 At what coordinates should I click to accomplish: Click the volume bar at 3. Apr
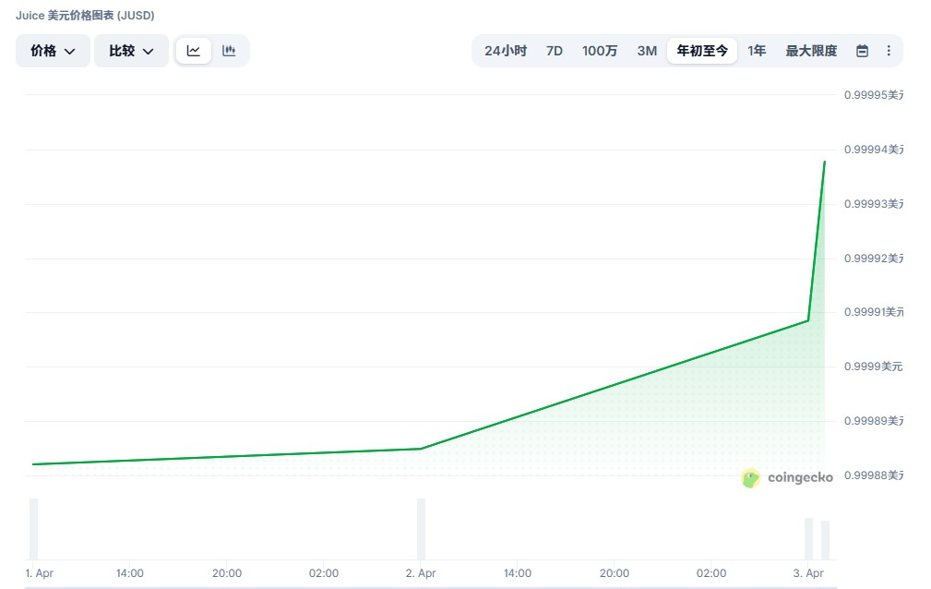pos(809,538)
